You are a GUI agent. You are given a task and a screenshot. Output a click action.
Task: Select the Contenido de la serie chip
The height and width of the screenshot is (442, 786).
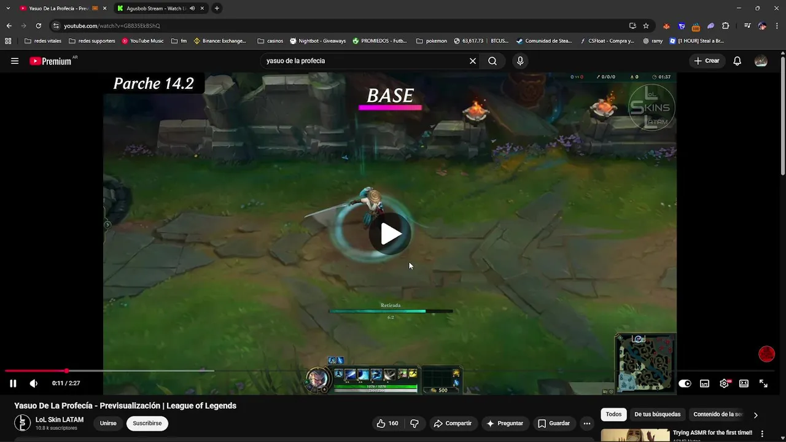coord(718,414)
